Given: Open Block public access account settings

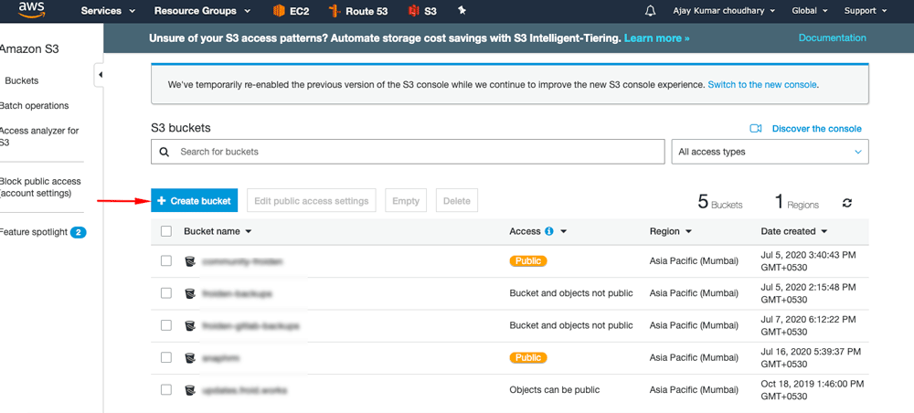Looking at the screenshot, I should 39,187.
